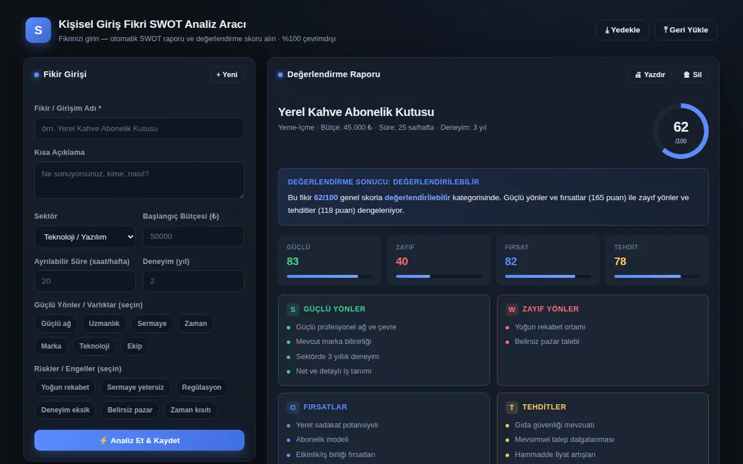This screenshot has height=464, width=743.
Task: Click the 62/100 score ring
Action: pos(680,131)
